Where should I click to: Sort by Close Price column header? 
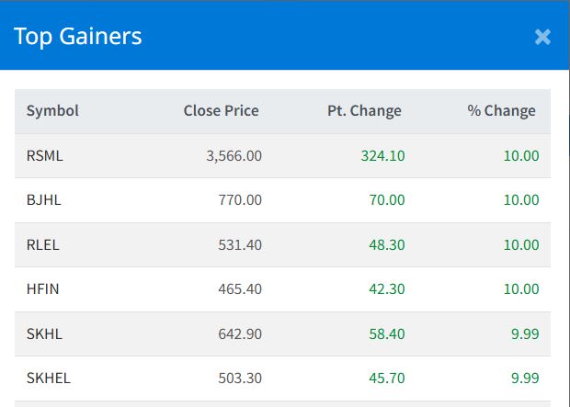(x=221, y=111)
